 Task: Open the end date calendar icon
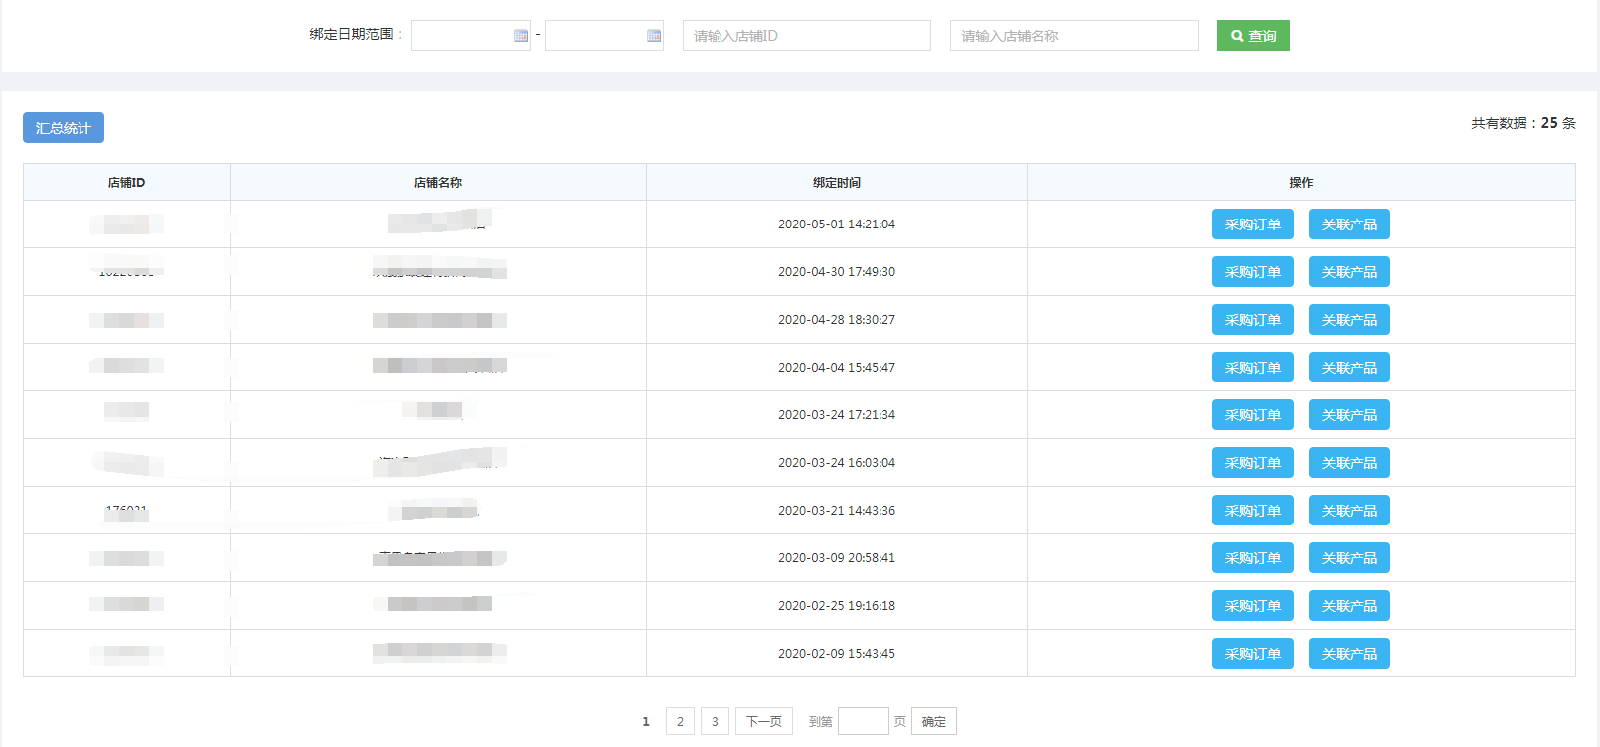click(654, 36)
